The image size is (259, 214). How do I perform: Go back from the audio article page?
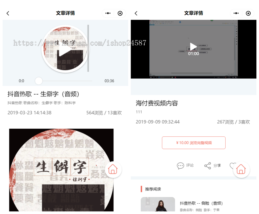click(x=8, y=13)
